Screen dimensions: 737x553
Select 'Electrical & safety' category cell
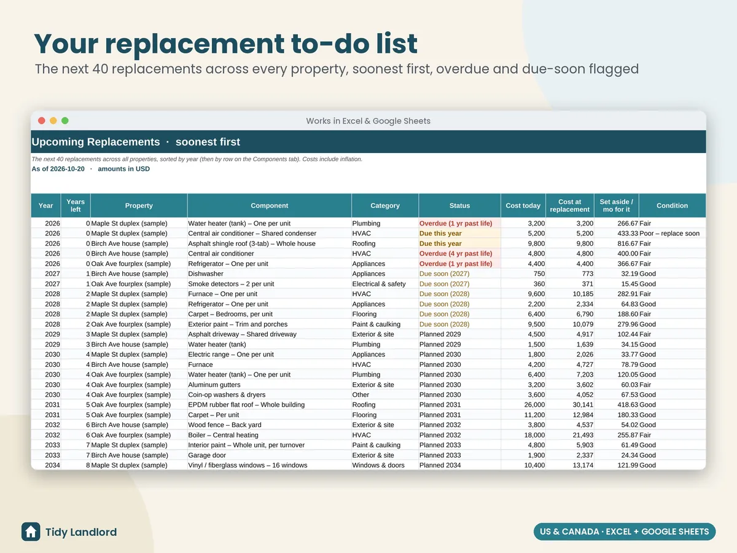coord(385,284)
